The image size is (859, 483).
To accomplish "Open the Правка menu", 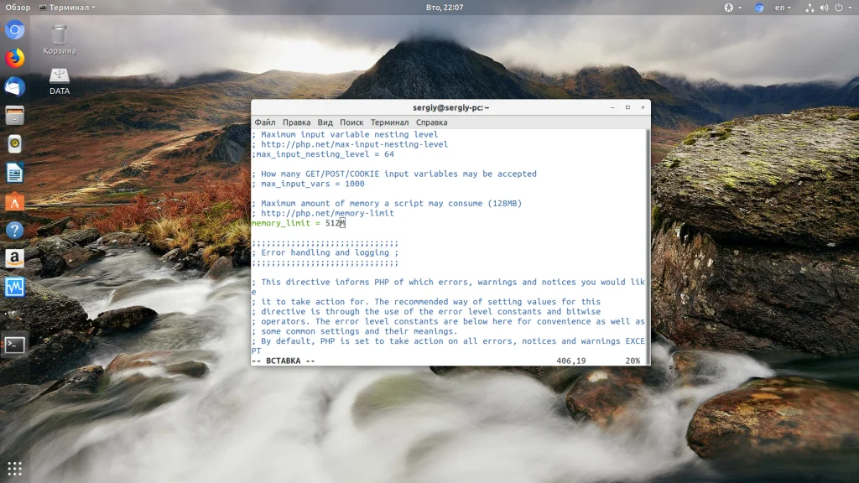I will [x=296, y=122].
